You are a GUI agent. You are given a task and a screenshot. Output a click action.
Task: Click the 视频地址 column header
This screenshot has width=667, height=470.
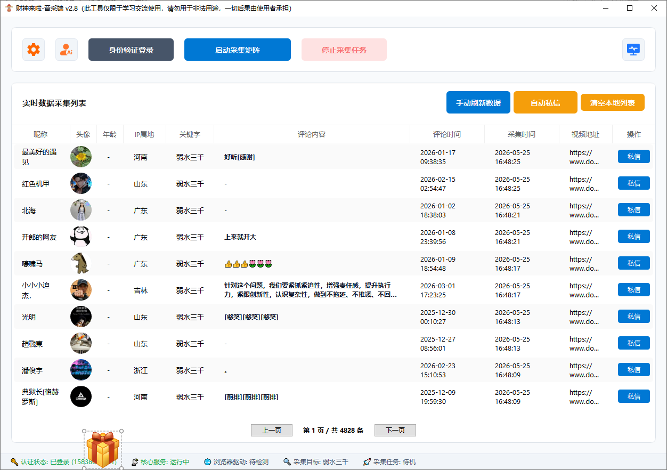(x=585, y=134)
